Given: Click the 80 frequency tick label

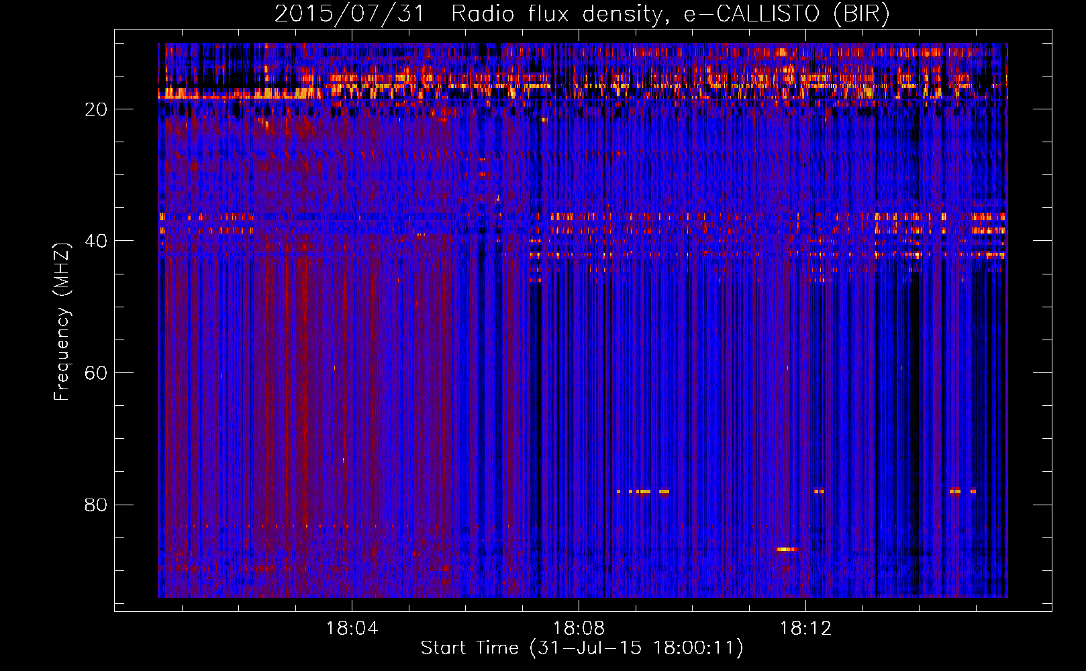Looking at the screenshot, I should (96, 505).
